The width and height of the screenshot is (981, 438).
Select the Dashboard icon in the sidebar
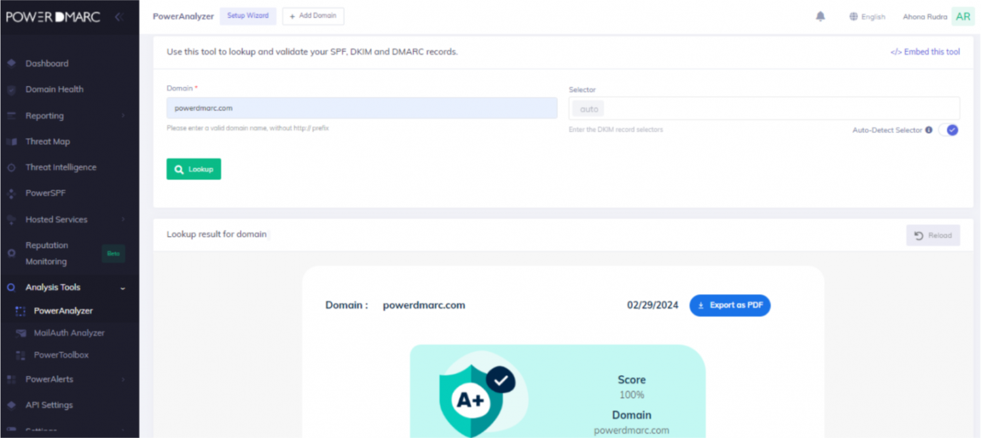[11, 63]
